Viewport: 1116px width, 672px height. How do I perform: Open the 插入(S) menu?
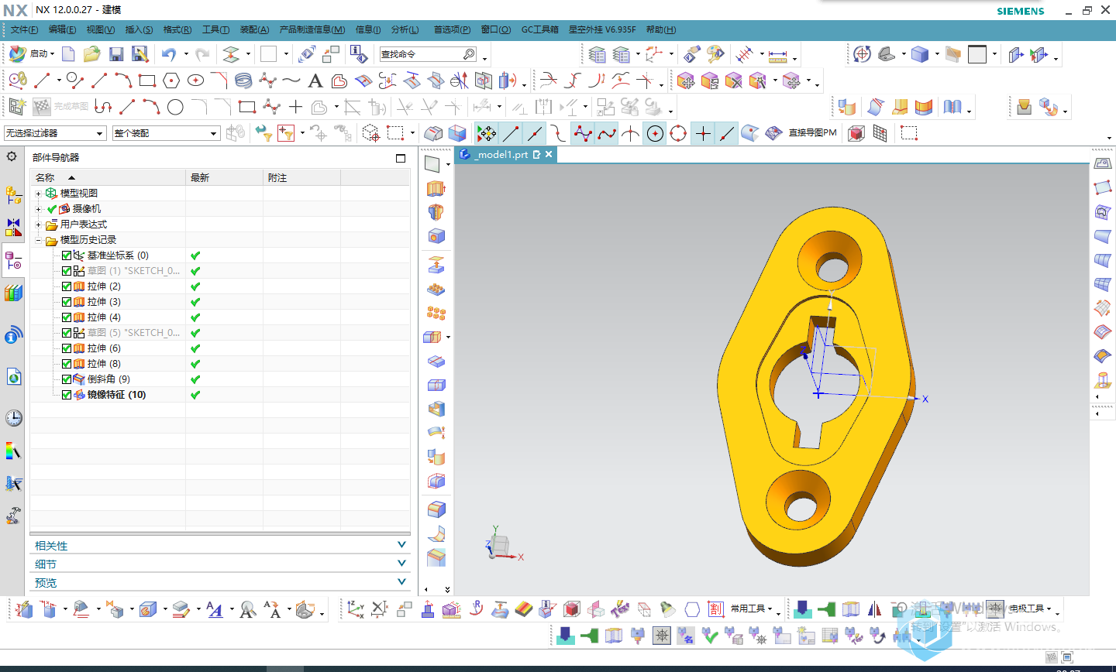coord(139,29)
